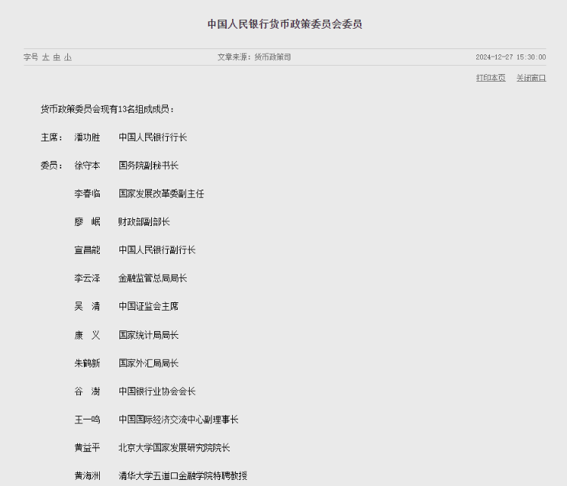Click the title 国家发展改革委副主任
This screenshot has height=486, width=567.
click(161, 193)
